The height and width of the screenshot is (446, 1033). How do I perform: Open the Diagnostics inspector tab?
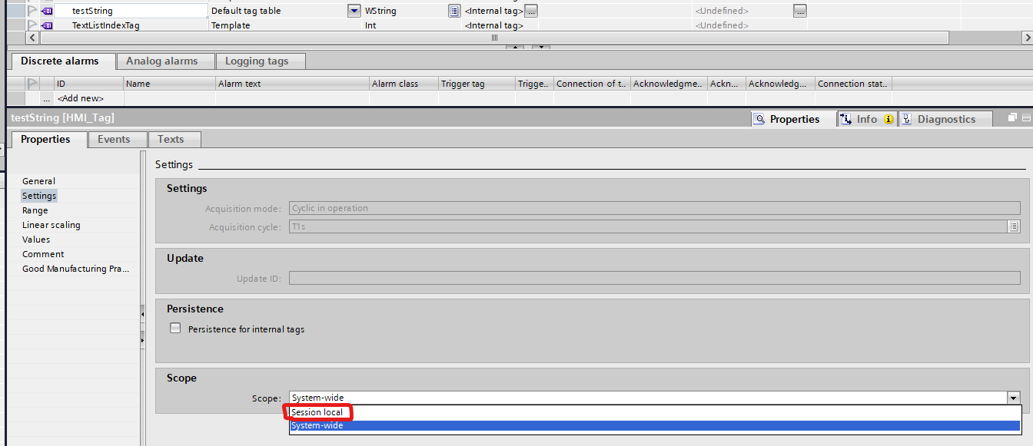946,119
